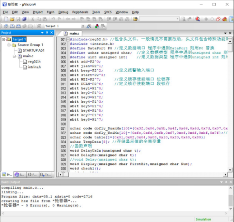Collapse the main.c node in project tree

click(x=14, y=56)
